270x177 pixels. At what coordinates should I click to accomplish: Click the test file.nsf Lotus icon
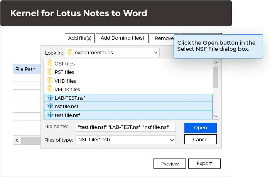coord(50,115)
